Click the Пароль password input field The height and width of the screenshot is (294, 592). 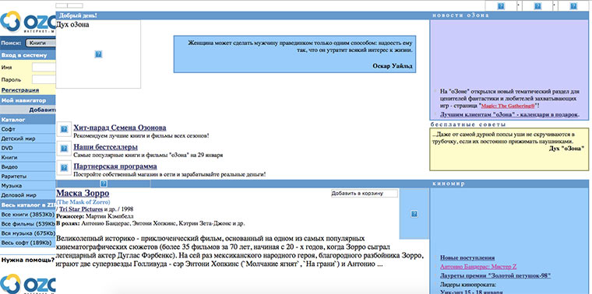[44, 79]
